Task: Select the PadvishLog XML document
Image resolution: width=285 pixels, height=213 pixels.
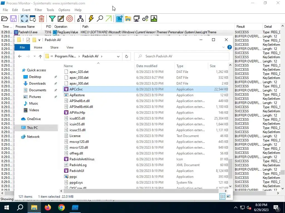Action: coord(145,165)
